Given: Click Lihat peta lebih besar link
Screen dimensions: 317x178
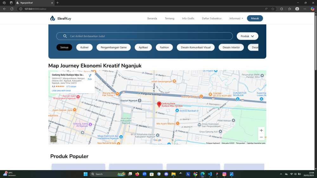Looking at the screenshot, I should (61, 91).
